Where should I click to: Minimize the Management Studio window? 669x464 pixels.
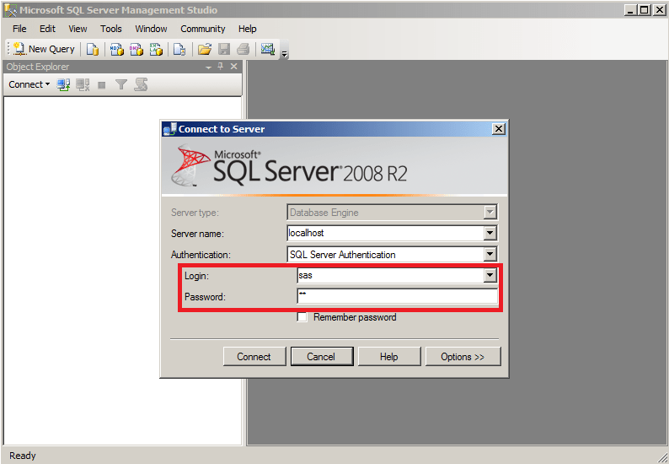click(629, 10)
